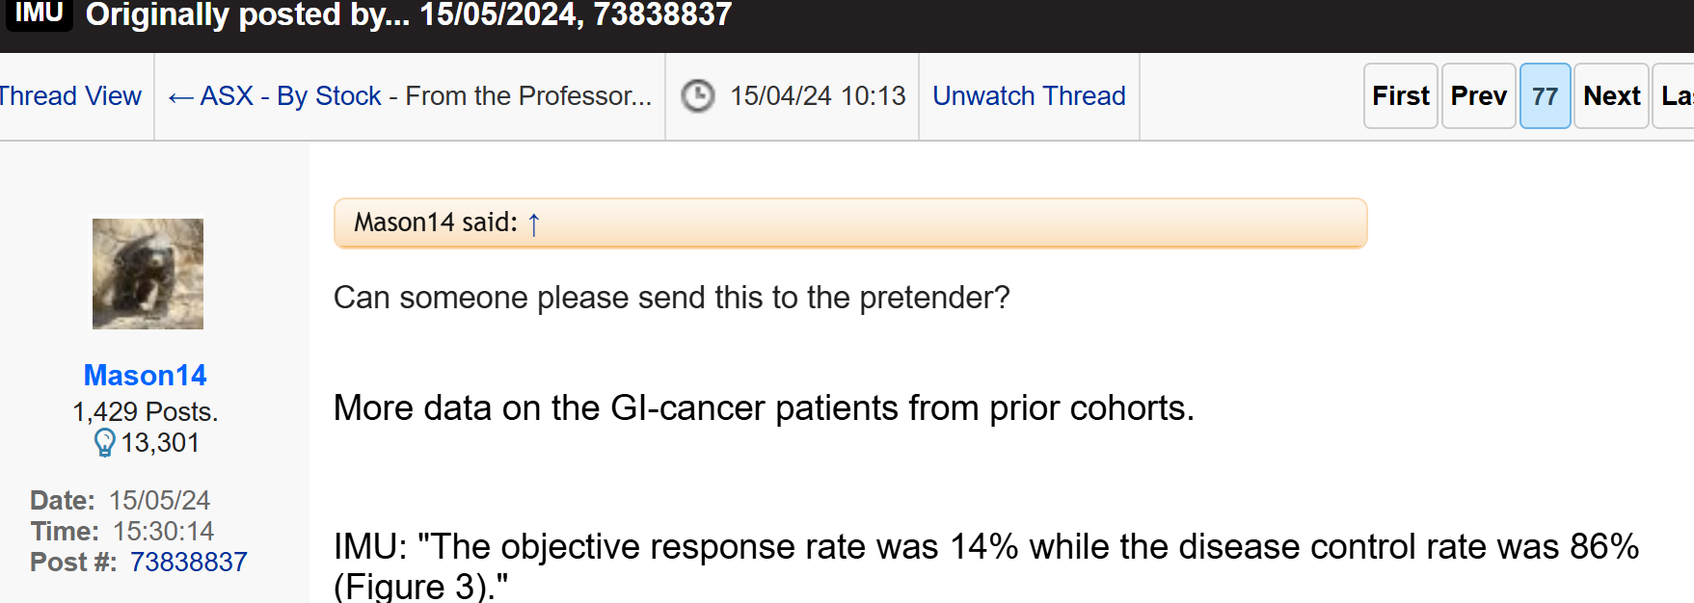Click the thread date 15/04/24 10:13
1694x603 pixels.
point(818,96)
